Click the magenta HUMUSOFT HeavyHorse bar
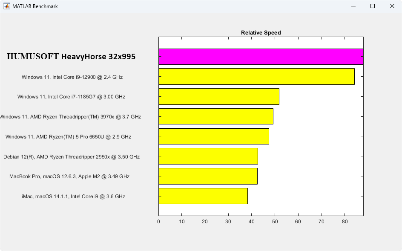The width and height of the screenshot is (402, 251). pyautogui.click(x=261, y=56)
